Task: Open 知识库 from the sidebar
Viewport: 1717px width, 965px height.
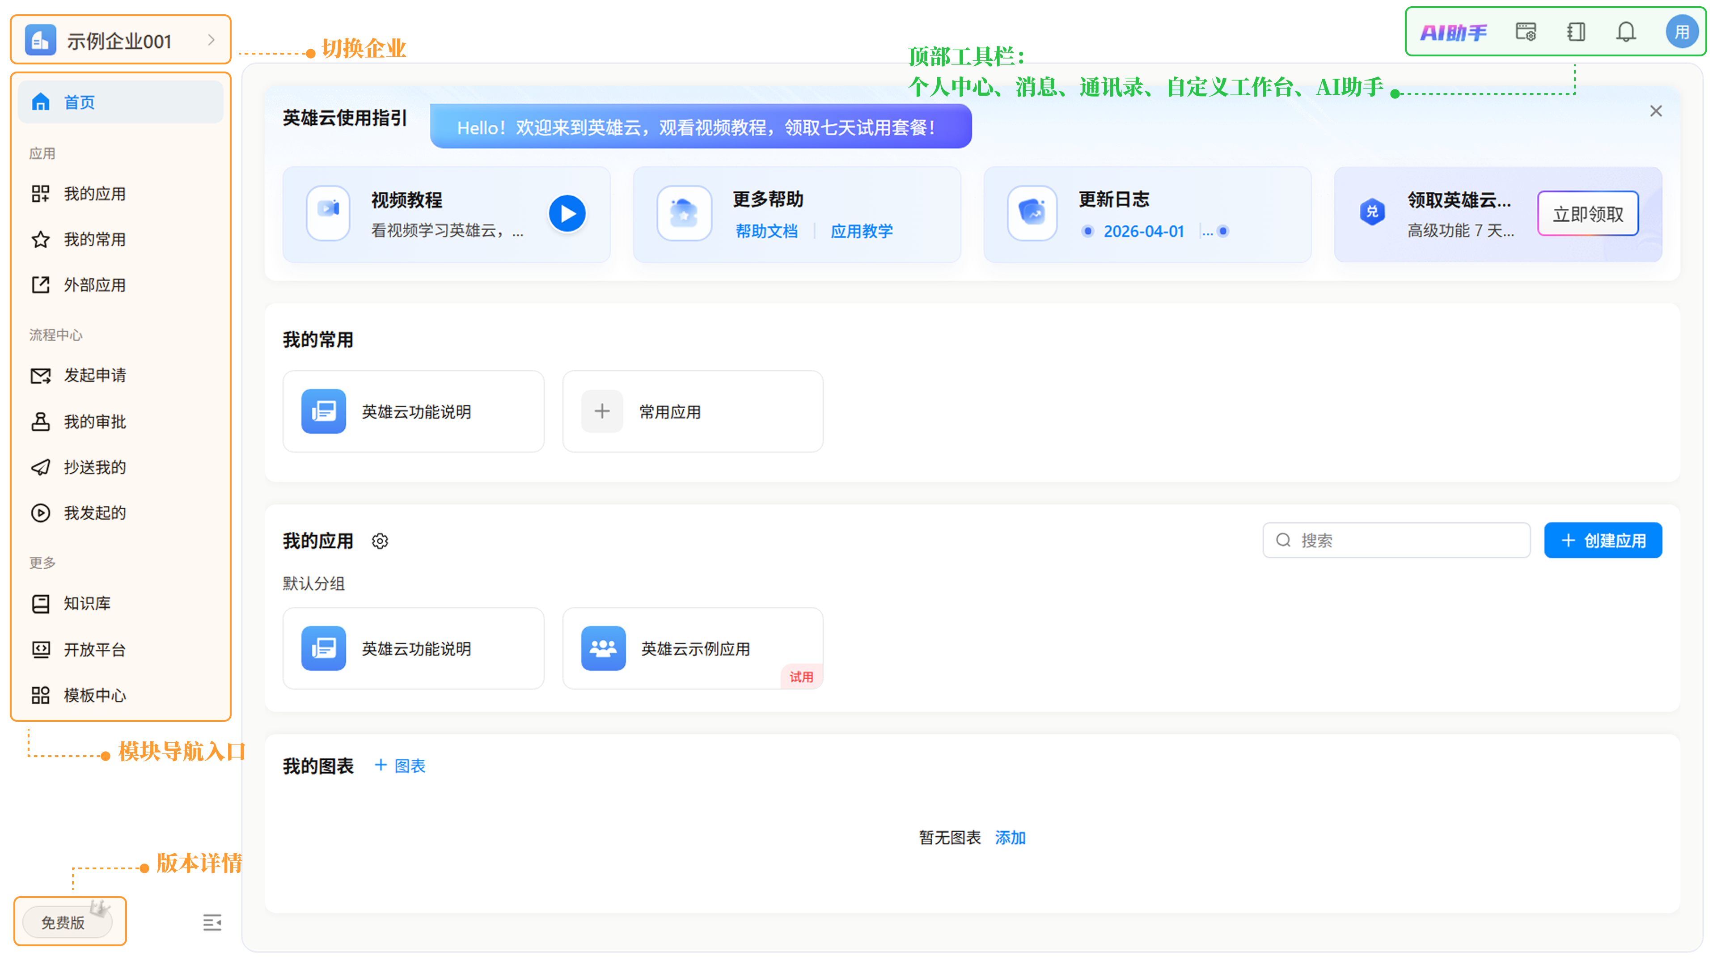Action: 87,603
